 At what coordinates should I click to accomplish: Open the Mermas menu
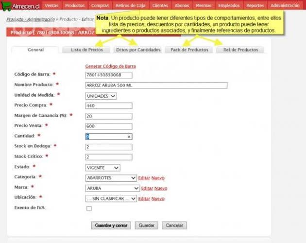click(204, 5)
